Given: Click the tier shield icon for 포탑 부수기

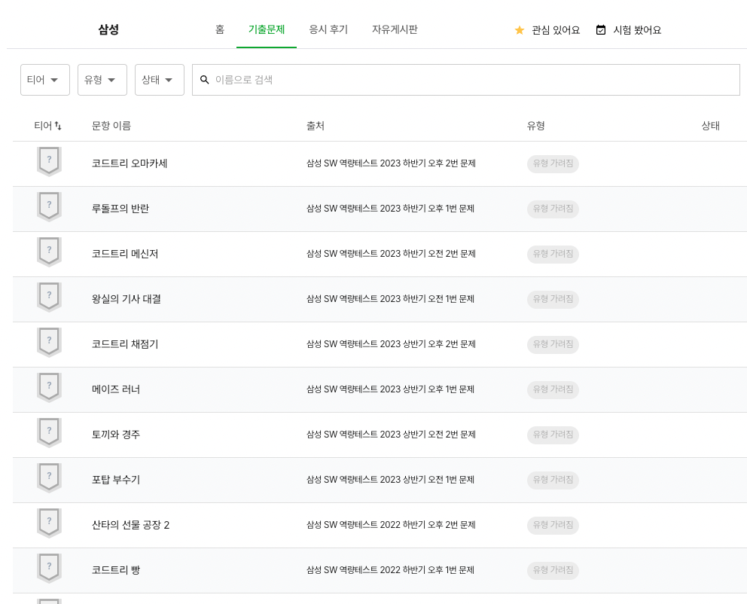Looking at the screenshot, I should (49, 479).
